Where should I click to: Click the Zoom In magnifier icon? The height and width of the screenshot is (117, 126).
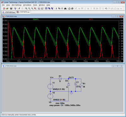pyautogui.click(x=26, y=9)
